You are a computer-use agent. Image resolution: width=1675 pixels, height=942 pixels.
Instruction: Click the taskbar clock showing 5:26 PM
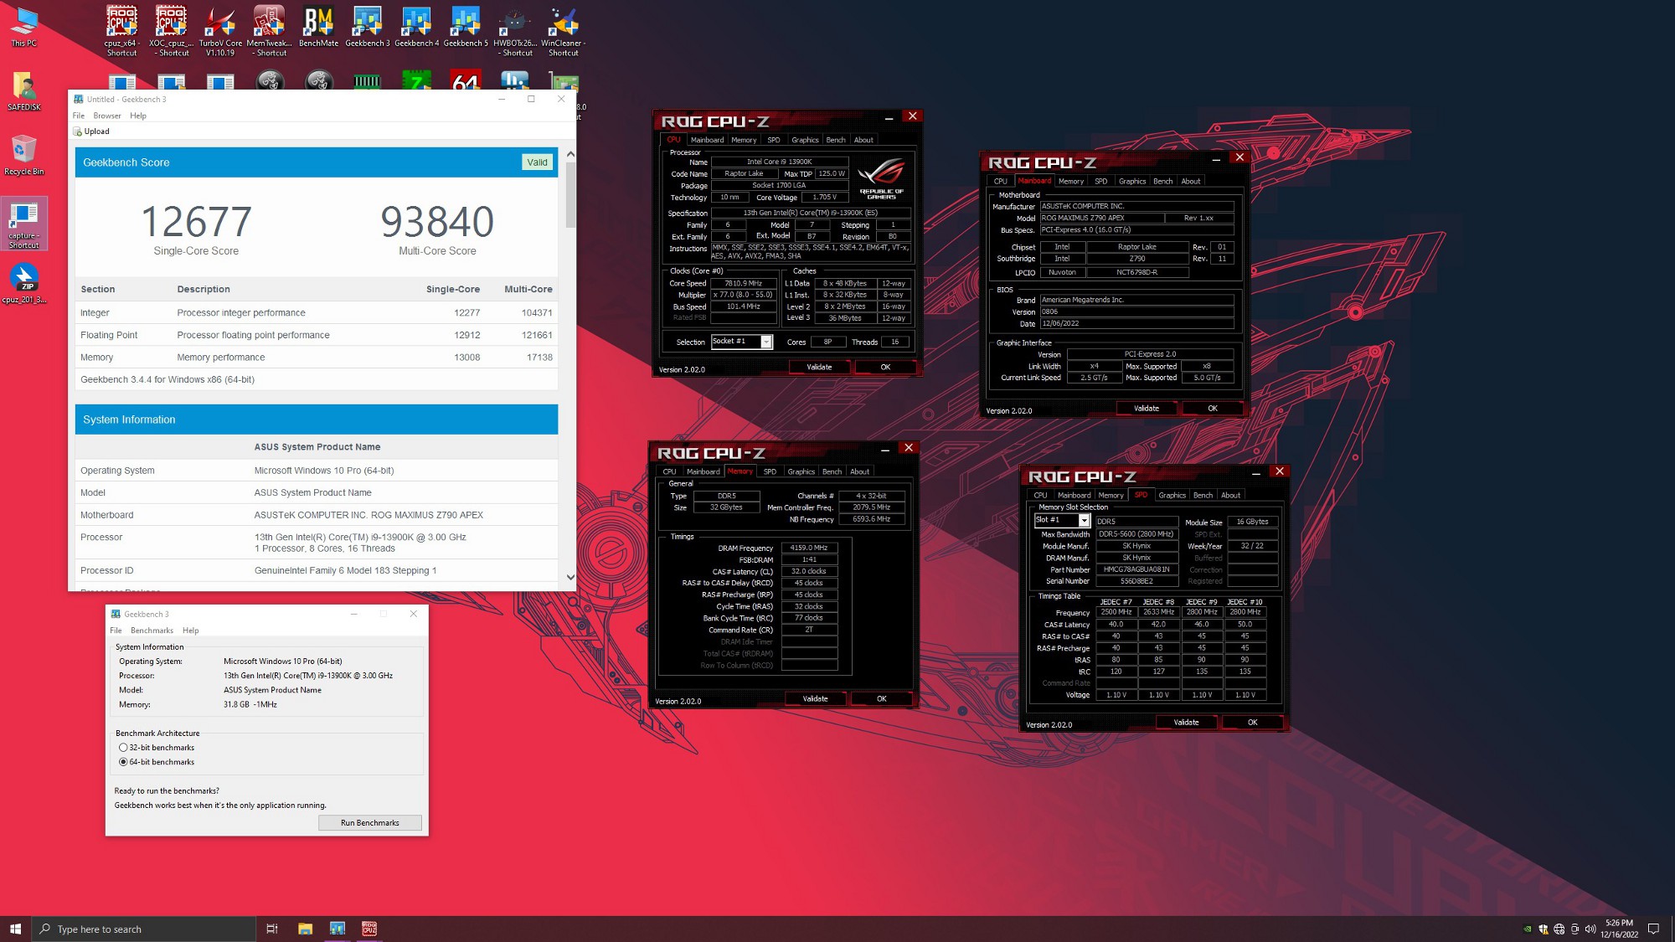coord(1618,929)
